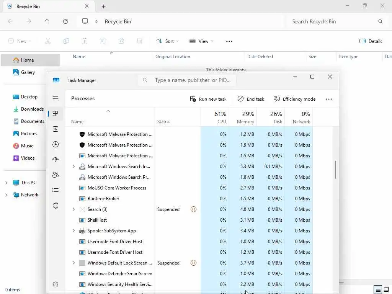Screen dimensions: 392x294
Task: Expand Spooler SubSystem App process
Action: point(73,231)
